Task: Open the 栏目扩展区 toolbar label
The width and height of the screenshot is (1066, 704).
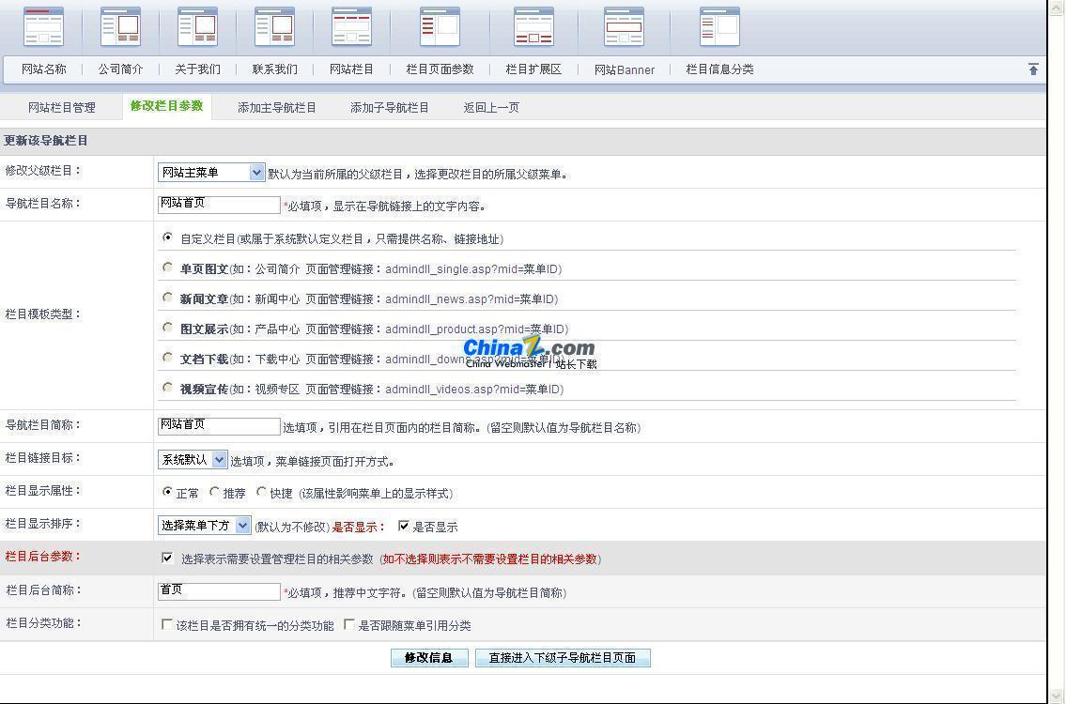Action: (x=533, y=69)
